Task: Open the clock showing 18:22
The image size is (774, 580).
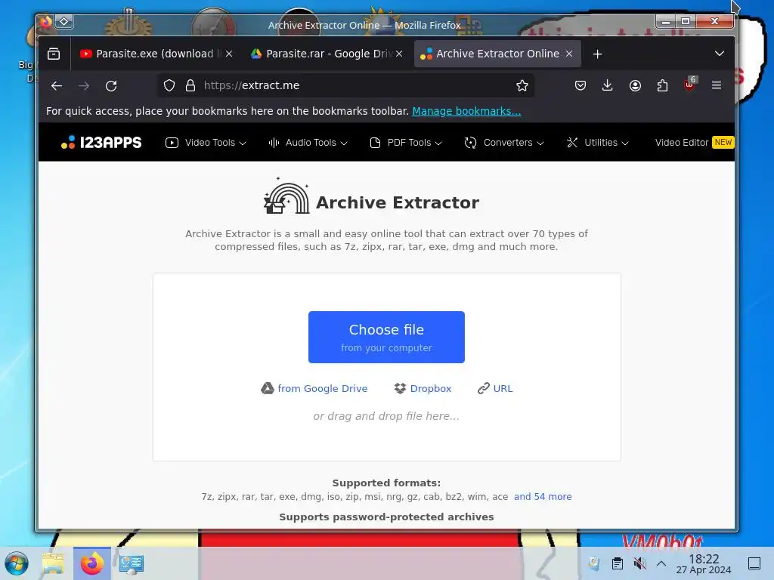Action: pyautogui.click(x=704, y=563)
